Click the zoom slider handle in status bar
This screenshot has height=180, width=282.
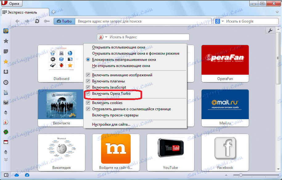coord(241,175)
